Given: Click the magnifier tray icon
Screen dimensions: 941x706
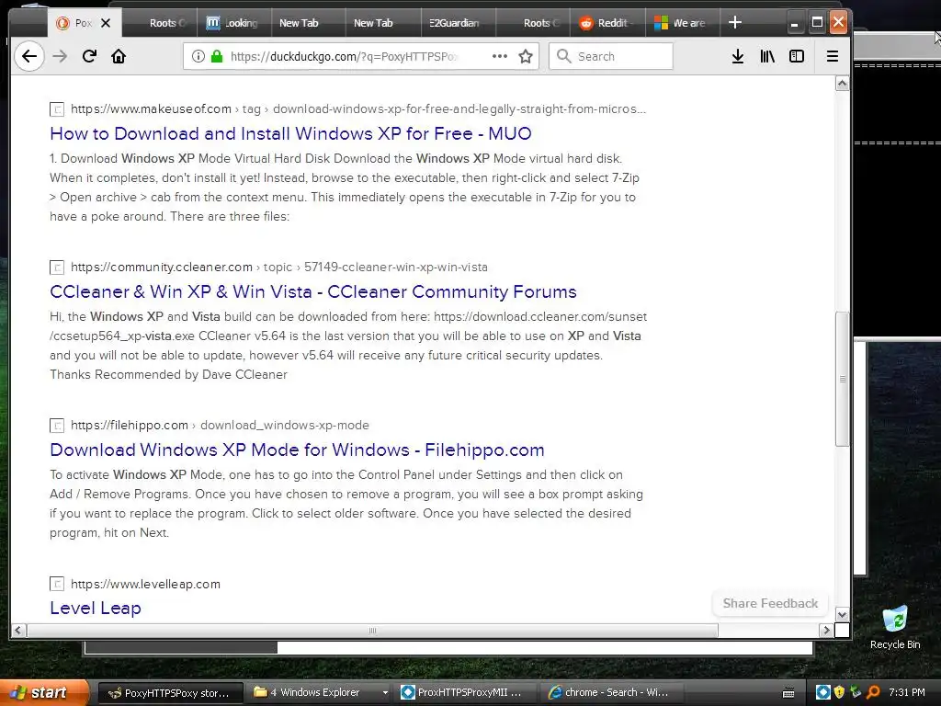Looking at the screenshot, I should [x=873, y=692].
